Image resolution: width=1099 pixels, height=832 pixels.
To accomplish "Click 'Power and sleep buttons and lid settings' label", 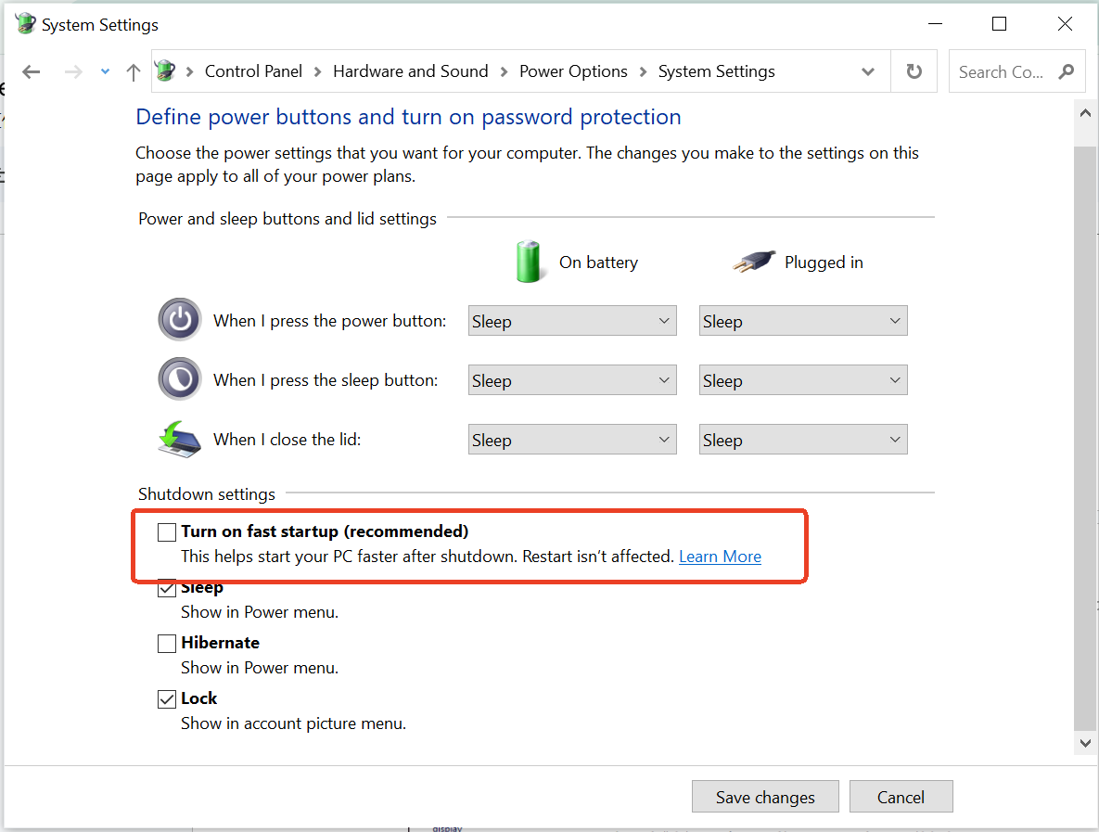I will click(x=288, y=219).
